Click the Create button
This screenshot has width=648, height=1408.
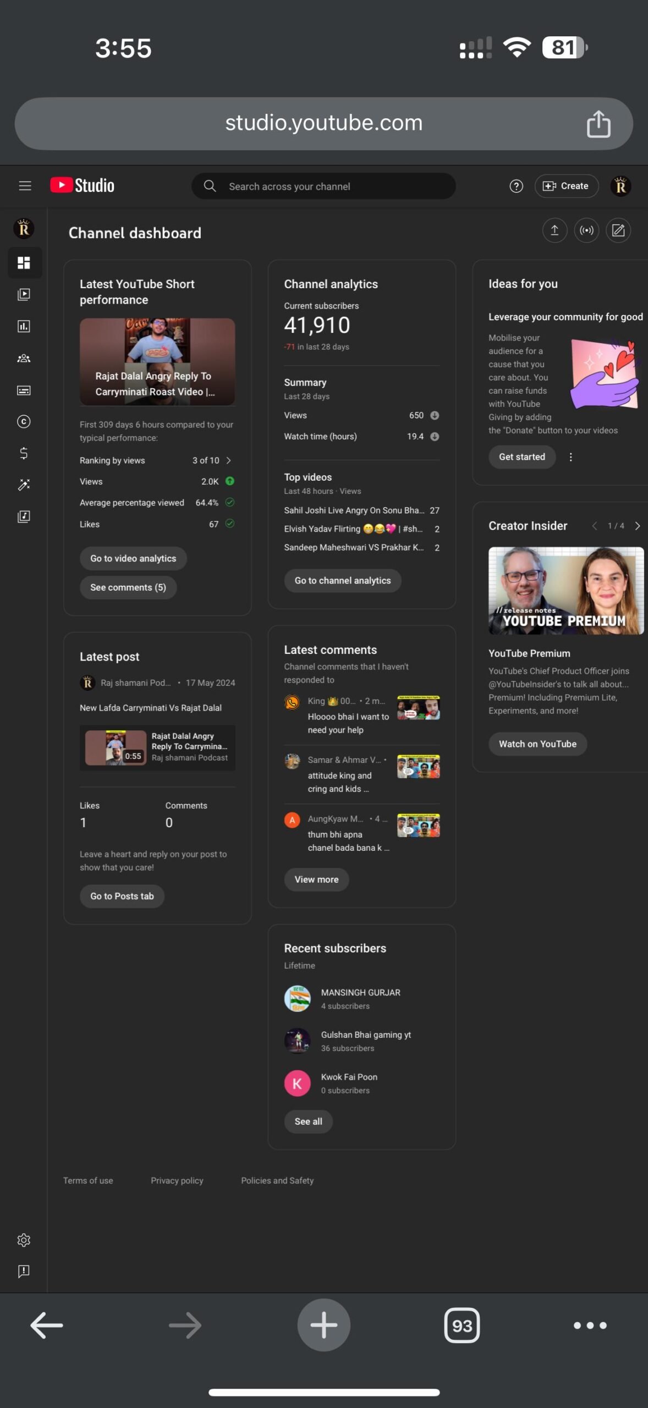[566, 186]
